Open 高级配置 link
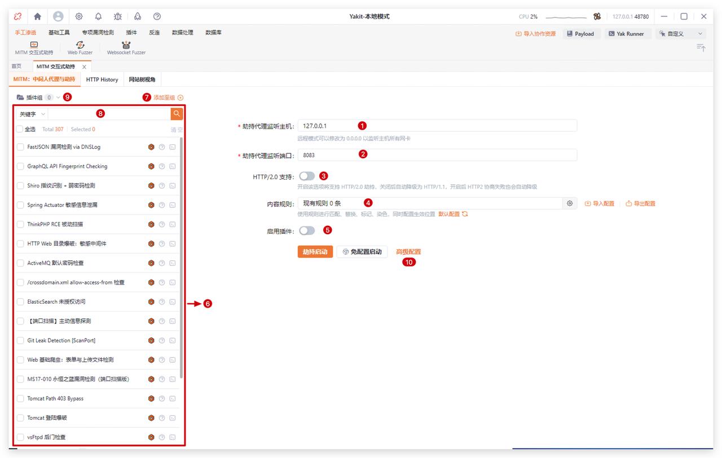This screenshot has height=458, width=722. 408,252
